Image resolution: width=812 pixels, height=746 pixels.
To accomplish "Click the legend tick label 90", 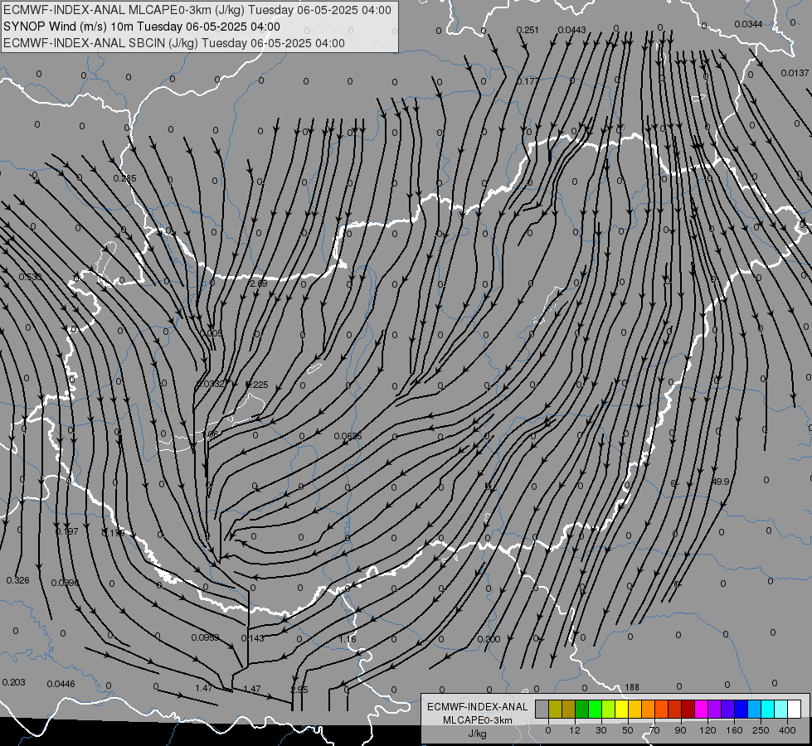I will (680, 730).
